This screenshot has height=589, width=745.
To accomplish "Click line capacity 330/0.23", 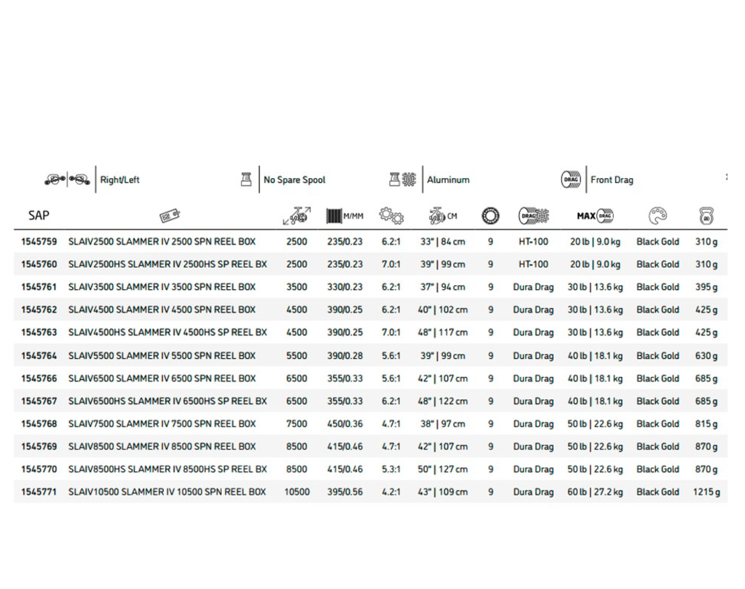I will pos(345,287).
